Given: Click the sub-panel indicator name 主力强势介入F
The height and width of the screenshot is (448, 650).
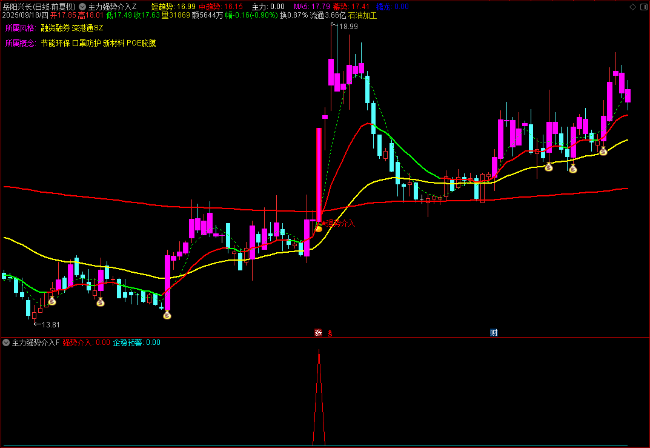Looking at the screenshot, I should click(x=36, y=343).
